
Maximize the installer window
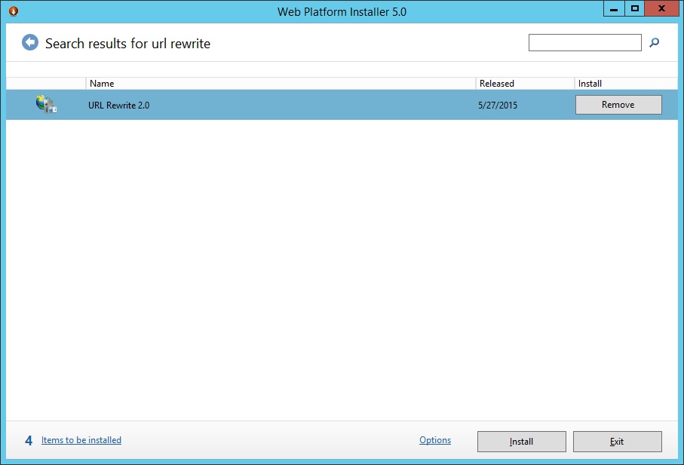(x=635, y=9)
